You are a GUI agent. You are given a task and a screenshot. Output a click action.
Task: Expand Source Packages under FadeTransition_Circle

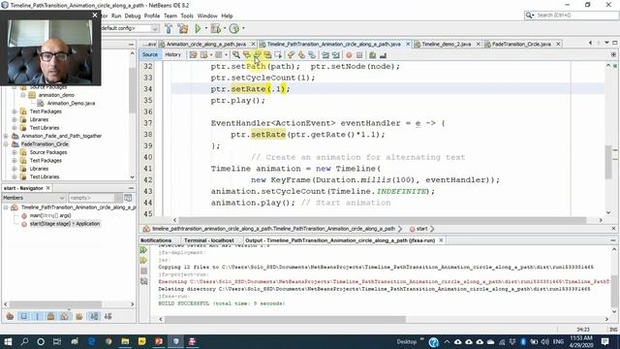coord(15,152)
